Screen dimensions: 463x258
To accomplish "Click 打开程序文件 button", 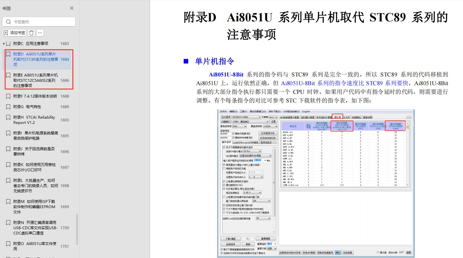I will tap(268, 133).
